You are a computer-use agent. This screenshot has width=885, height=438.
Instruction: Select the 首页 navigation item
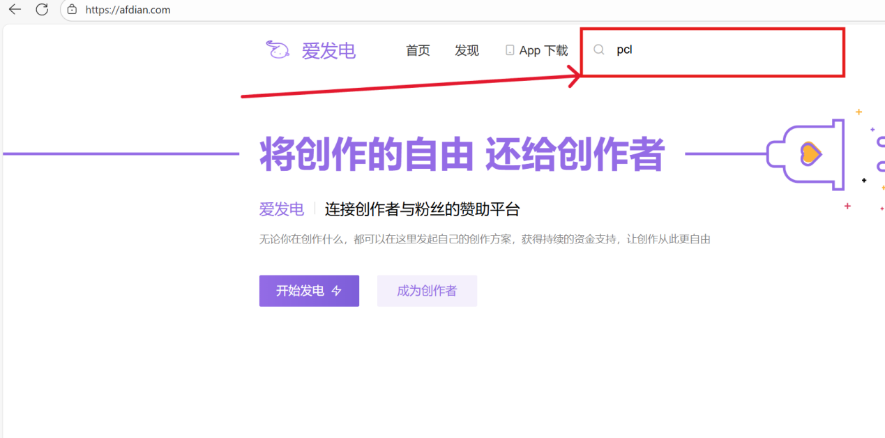click(x=418, y=50)
